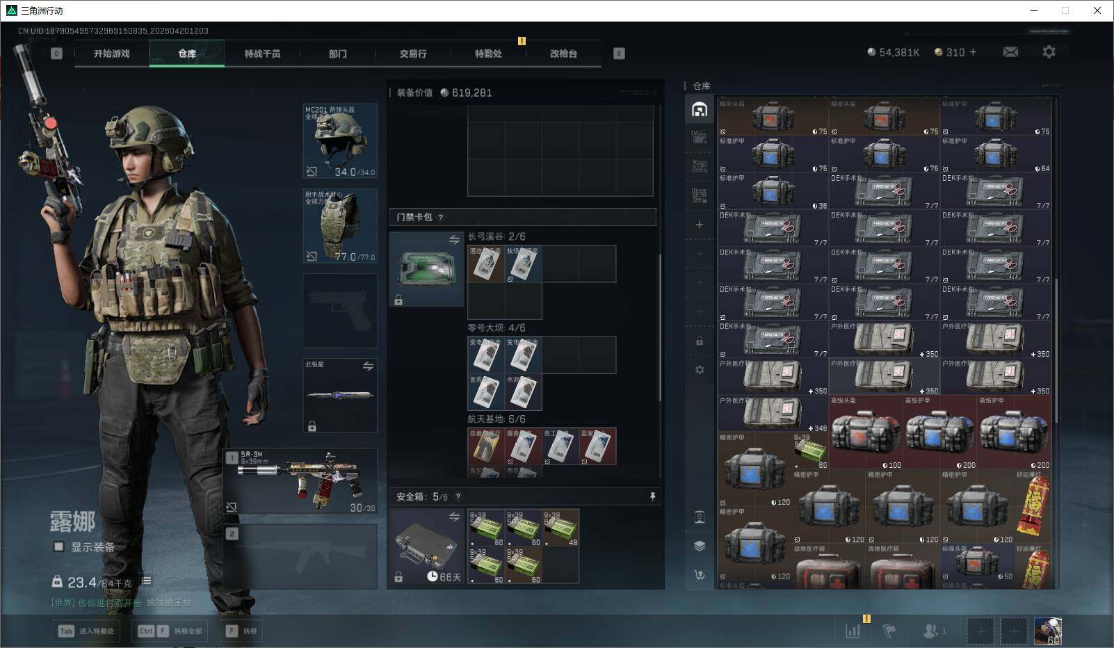The image size is (1114, 648).
Task: Click the left empty squad slot plus
Action: tap(979, 631)
